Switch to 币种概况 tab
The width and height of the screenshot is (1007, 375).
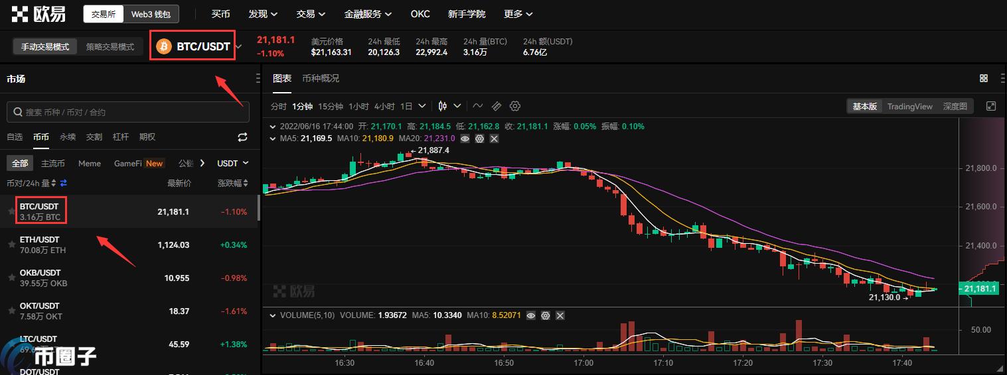point(321,78)
